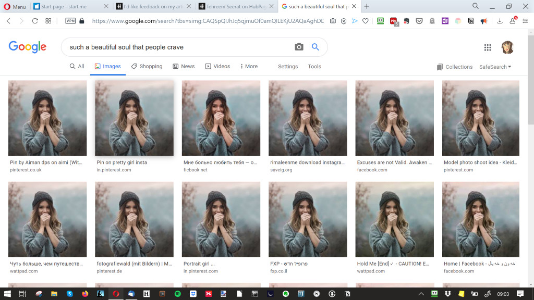Click the lock site security icon
The width and height of the screenshot is (534, 300).
(82, 21)
